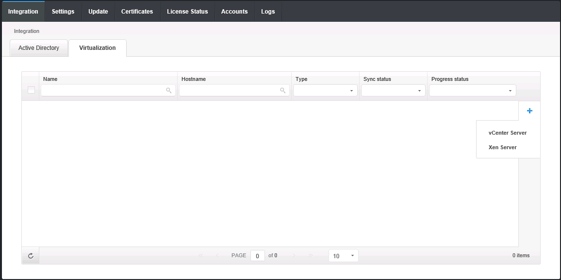Click search icon in Name filter

coord(169,91)
